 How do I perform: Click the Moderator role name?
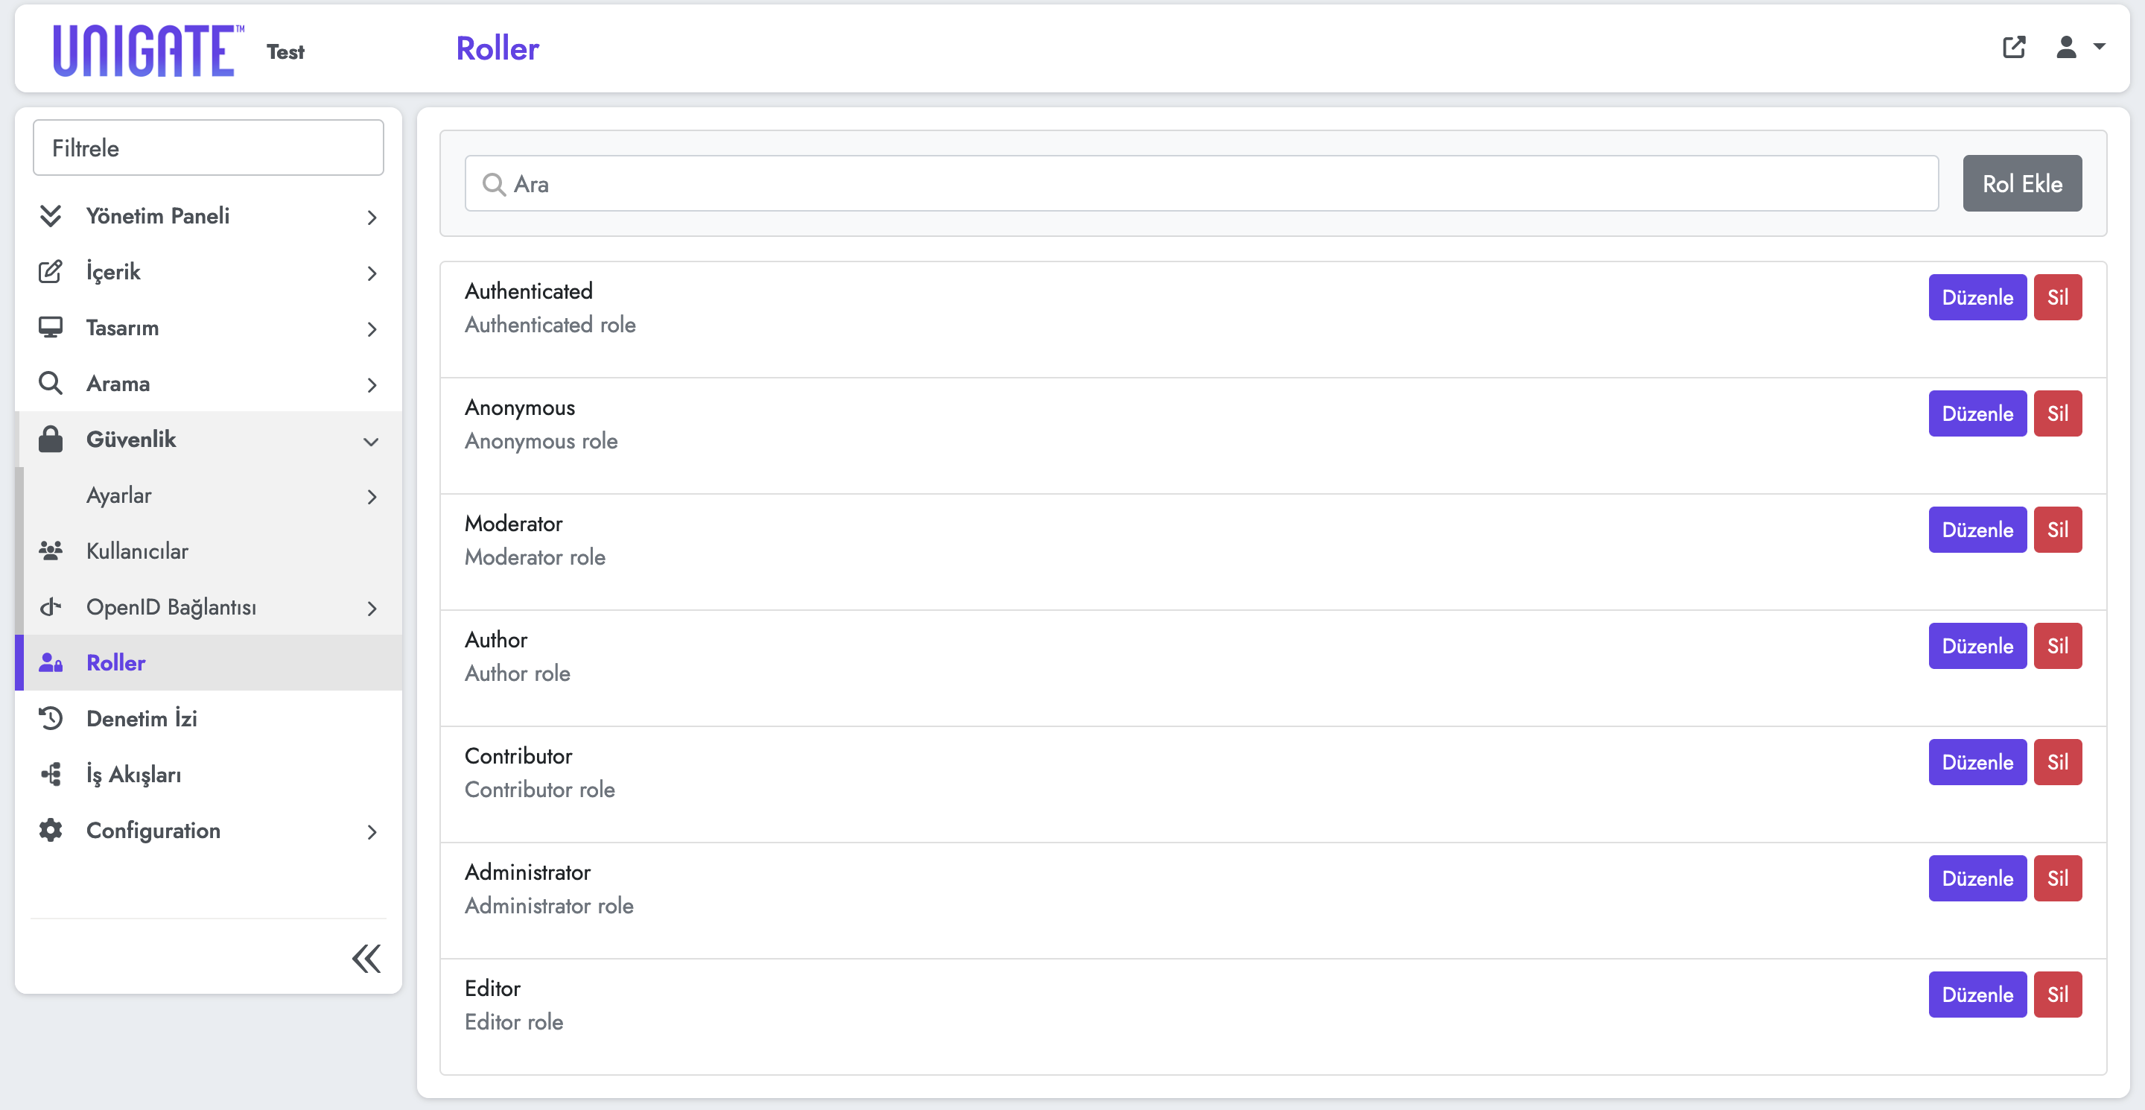pyautogui.click(x=513, y=523)
